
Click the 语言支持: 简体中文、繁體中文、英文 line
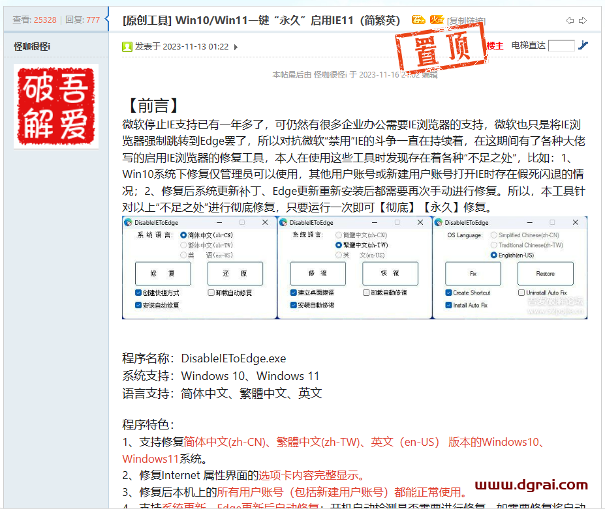[x=222, y=393]
